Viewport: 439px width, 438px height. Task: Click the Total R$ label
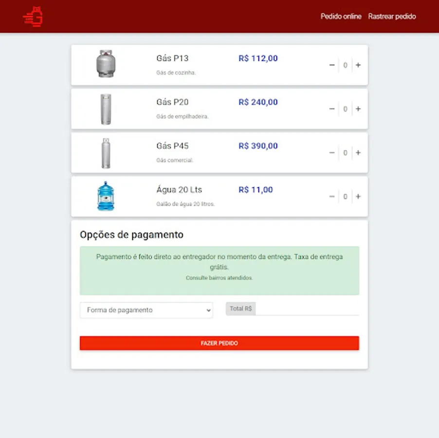point(241,309)
